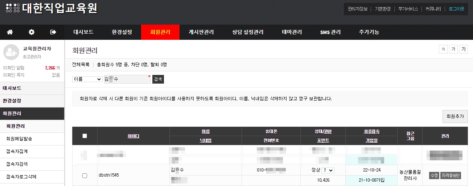This screenshot has height=186, width=473.
Task: Click the admin profile avatar icon
Action: pyautogui.click(x=11, y=52)
